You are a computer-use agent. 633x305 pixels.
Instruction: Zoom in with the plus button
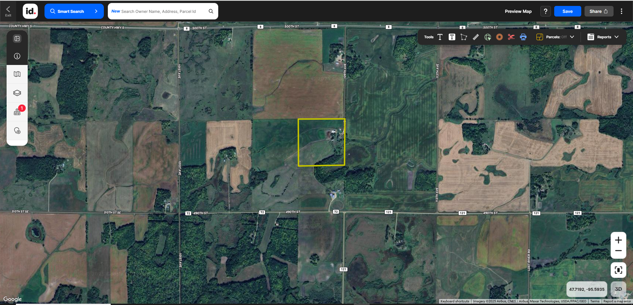pos(618,240)
